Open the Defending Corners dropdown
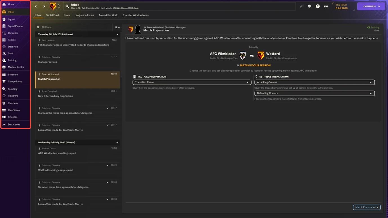Image resolution: width=388 pixels, height=218 pixels. pyautogui.click(x=314, y=93)
